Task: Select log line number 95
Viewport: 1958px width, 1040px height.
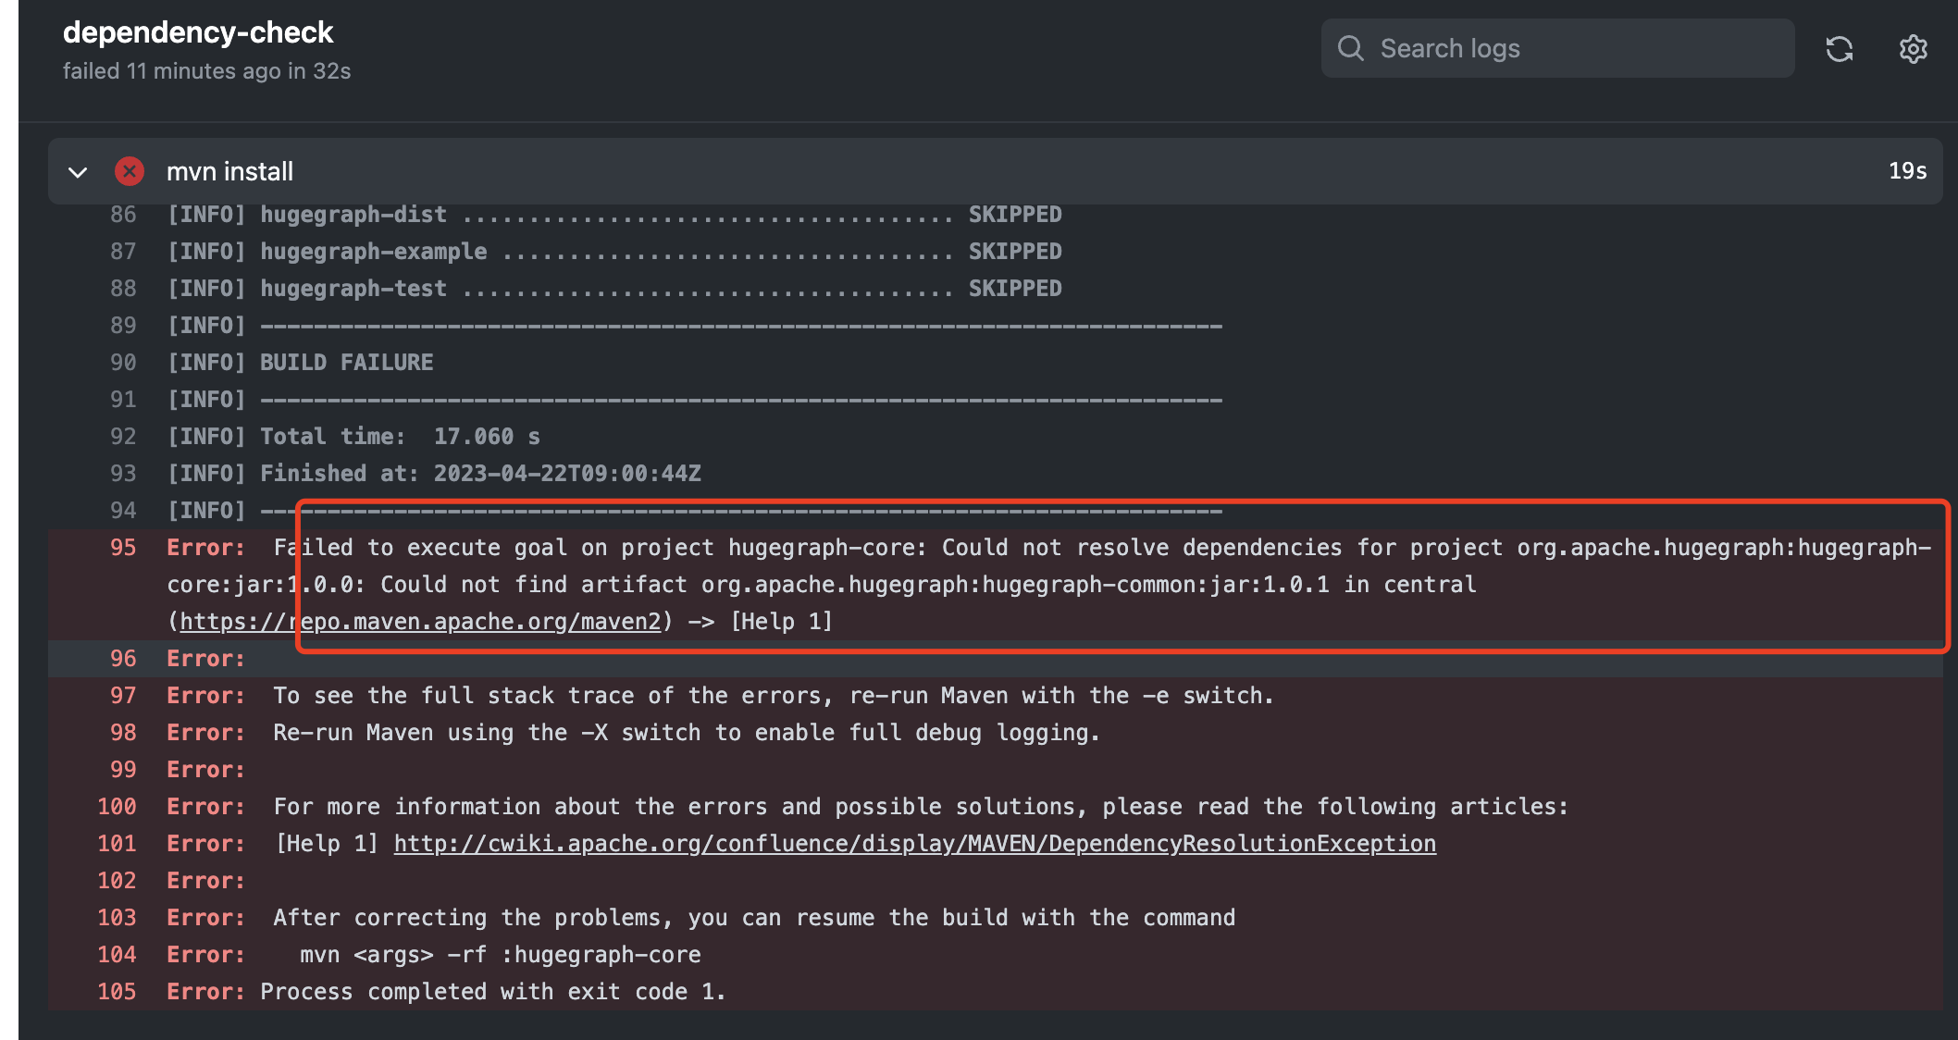Action: pyautogui.click(x=123, y=548)
